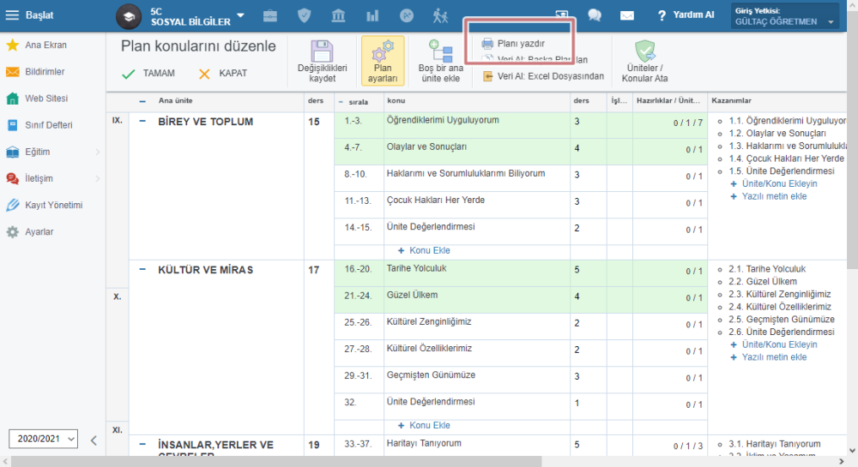Viewport: 858px width, 467px height.
Task: Click the 5C class graduation cap avatar
Action: (x=129, y=16)
